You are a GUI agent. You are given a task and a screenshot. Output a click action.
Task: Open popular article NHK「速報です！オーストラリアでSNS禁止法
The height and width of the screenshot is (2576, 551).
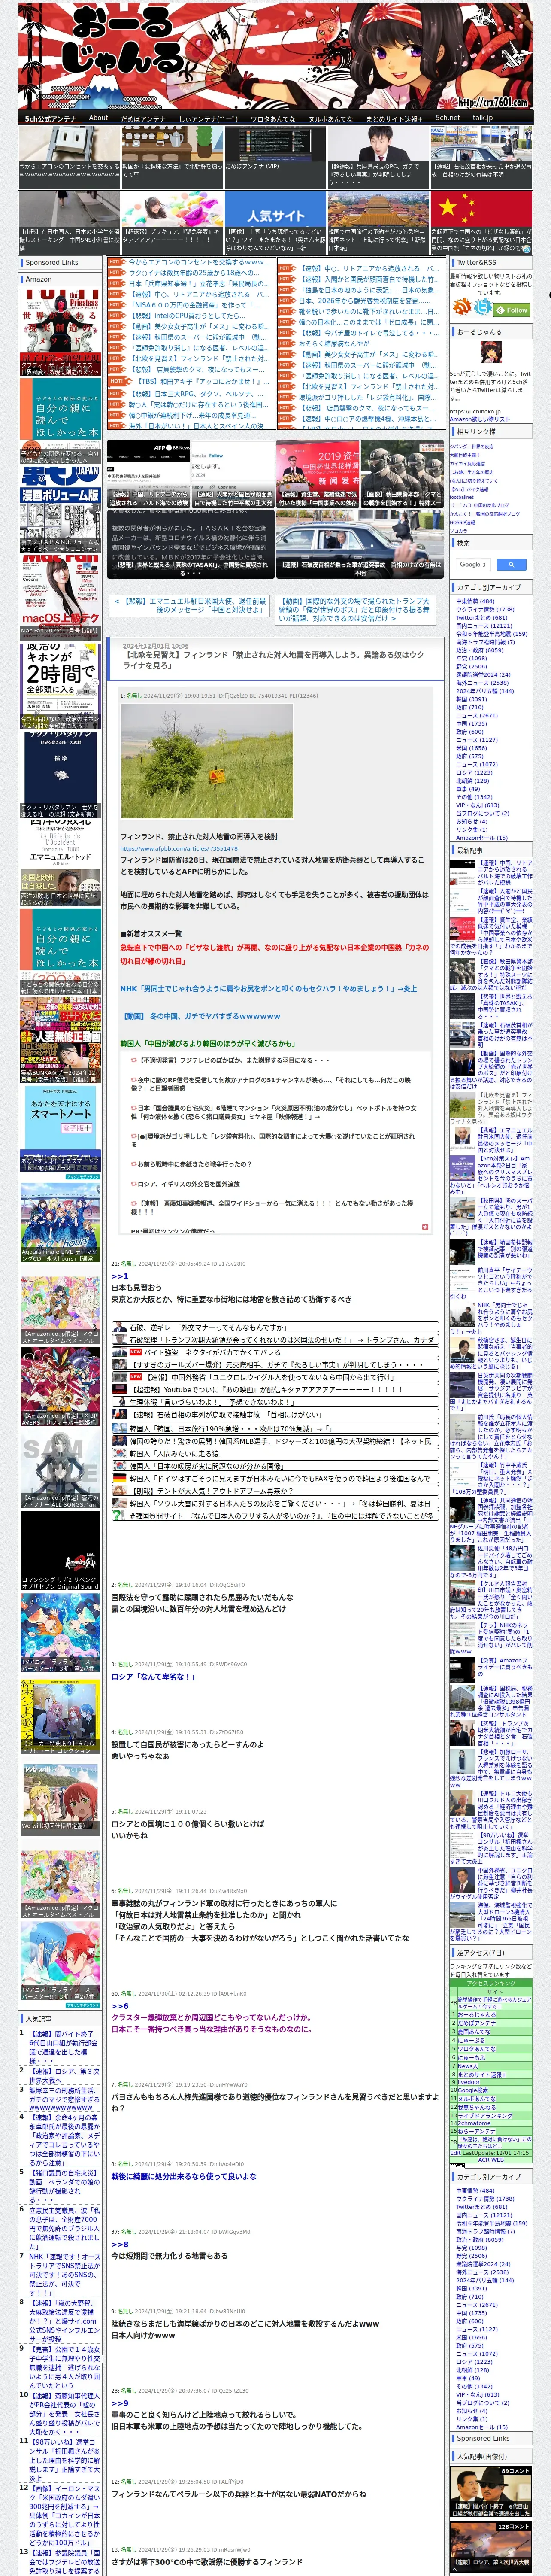tap(64, 2275)
